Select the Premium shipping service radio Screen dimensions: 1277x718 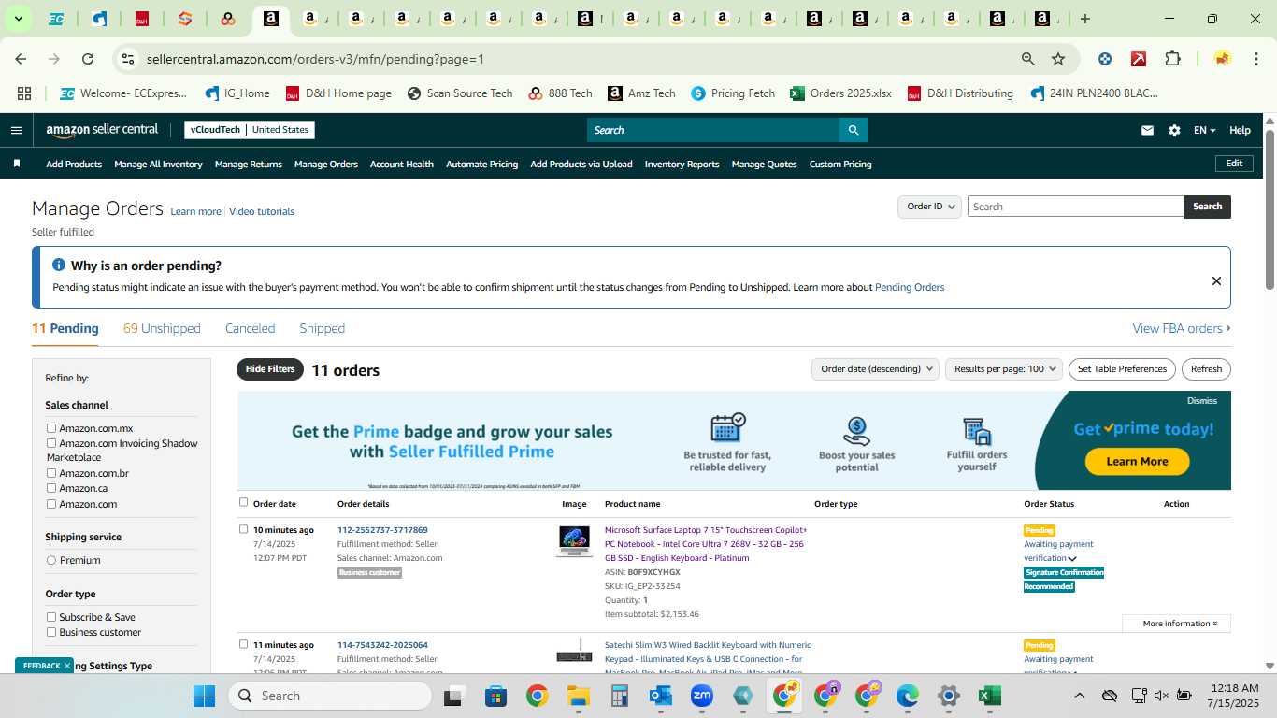(51, 560)
